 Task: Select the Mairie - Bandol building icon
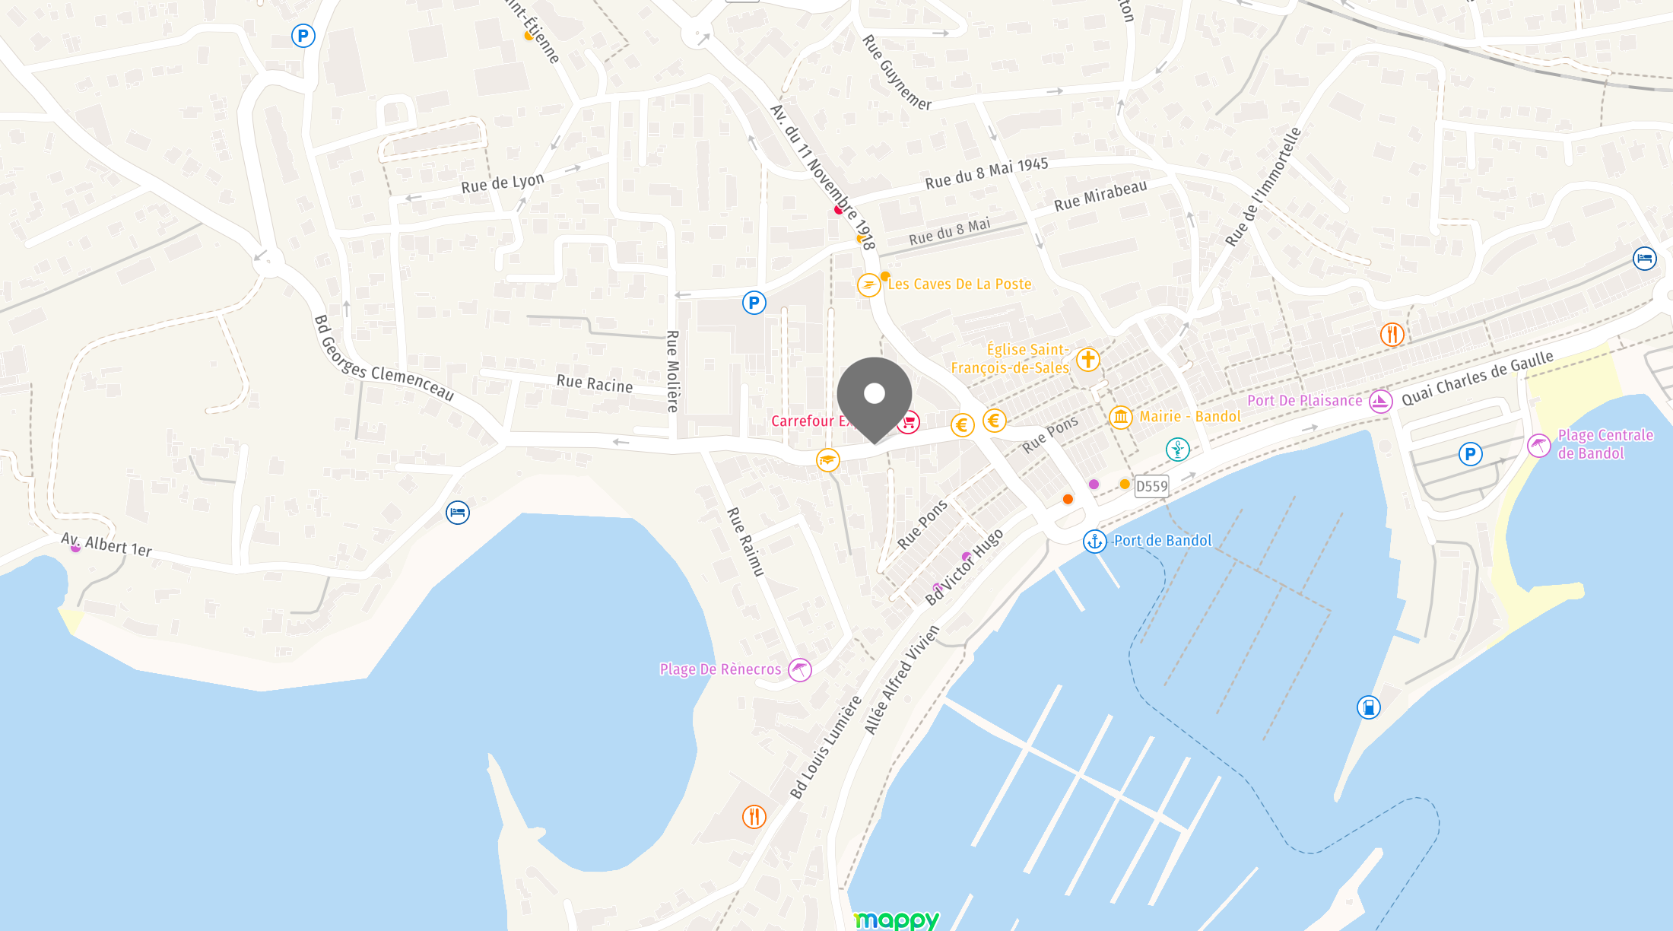pos(1121,417)
